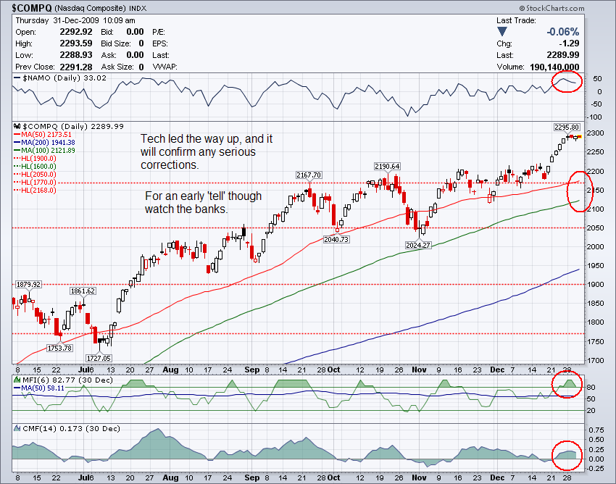Click the 1753.78 low price label
Screen dimensions: 616x484
59,348
